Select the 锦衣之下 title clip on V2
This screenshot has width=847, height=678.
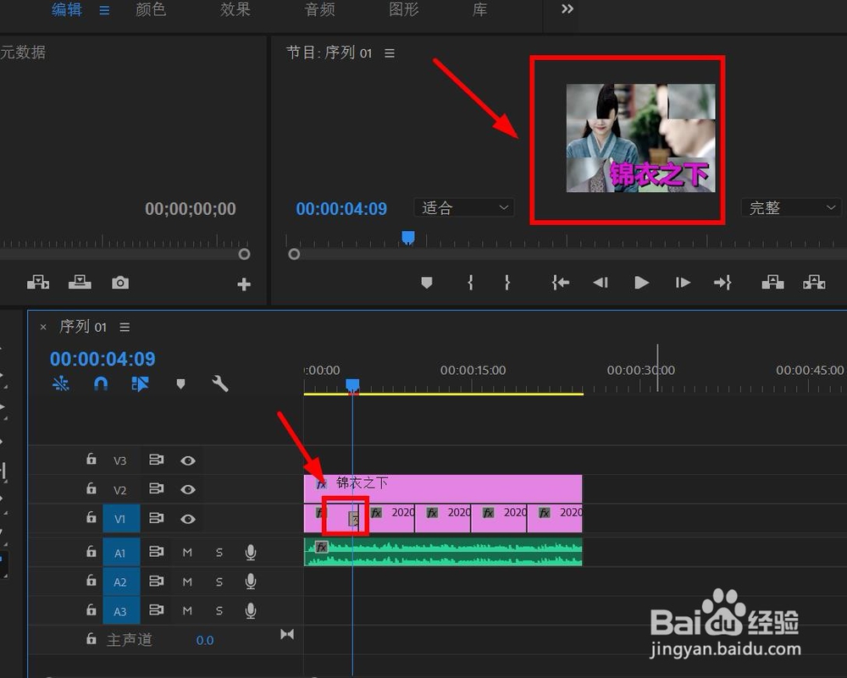[443, 488]
